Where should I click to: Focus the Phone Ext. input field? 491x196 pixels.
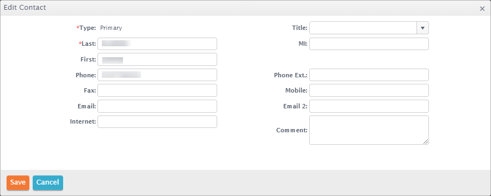click(x=369, y=75)
